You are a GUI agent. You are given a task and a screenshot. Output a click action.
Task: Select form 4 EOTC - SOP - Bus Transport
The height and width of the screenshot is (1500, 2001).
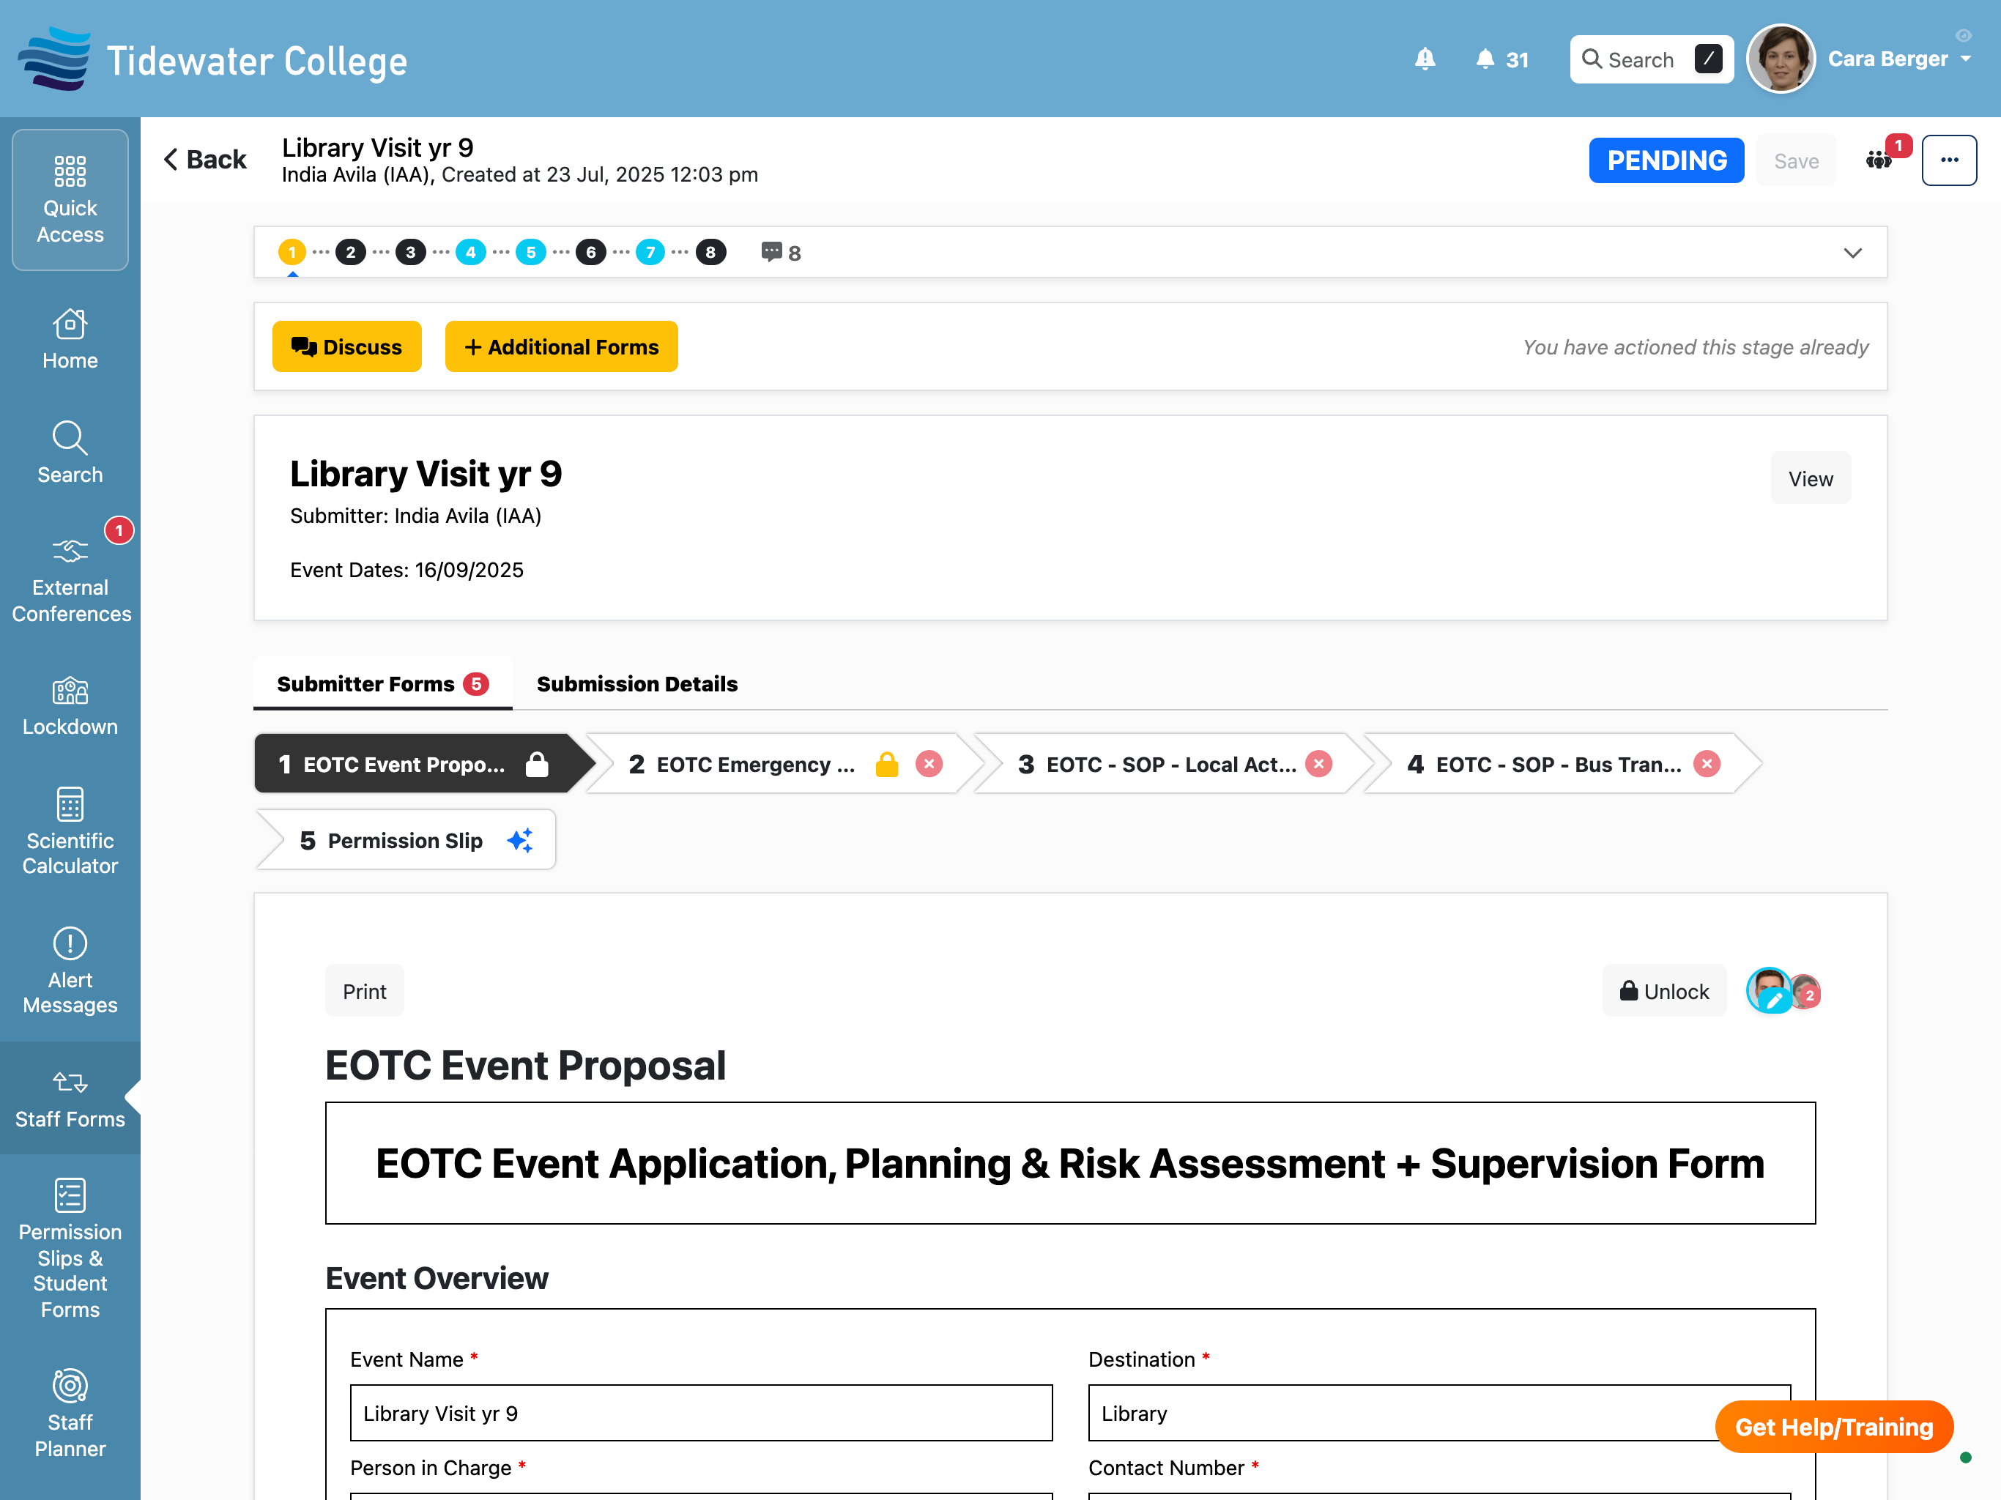[1547, 765]
